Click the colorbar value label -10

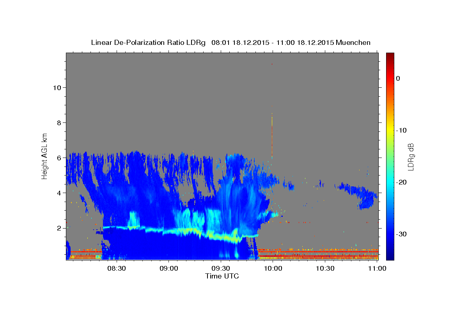[401, 130]
